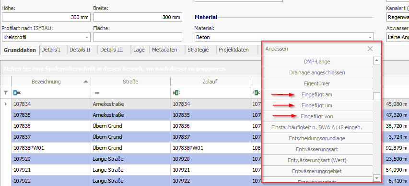Open the Material dropdown showing Beton
409x186 pixels.
(x=370, y=37)
